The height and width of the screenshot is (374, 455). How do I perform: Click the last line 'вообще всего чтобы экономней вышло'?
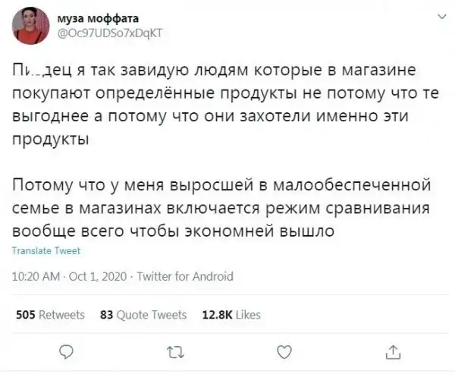(174, 231)
